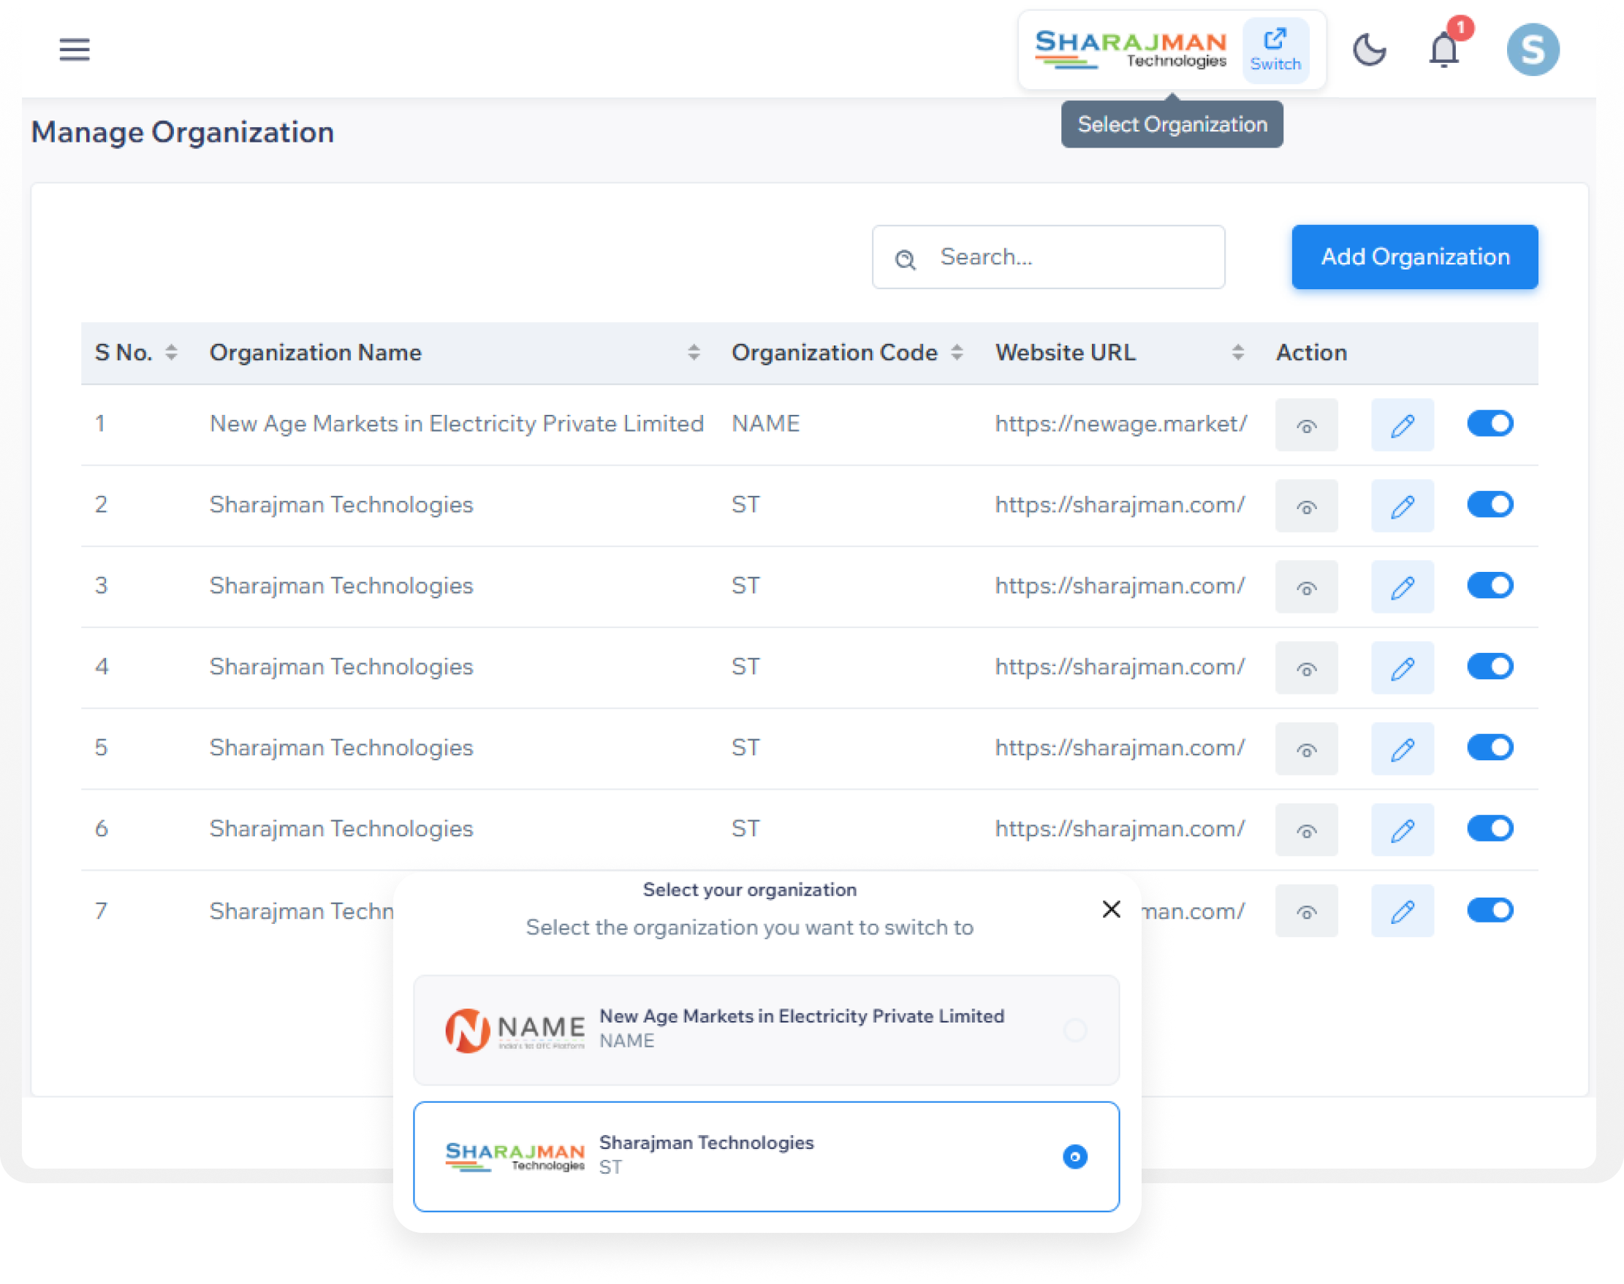Image resolution: width=1624 pixels, height=1284 pixels.
Task: Sort by Organization Code column
Action: coord(957,352)
